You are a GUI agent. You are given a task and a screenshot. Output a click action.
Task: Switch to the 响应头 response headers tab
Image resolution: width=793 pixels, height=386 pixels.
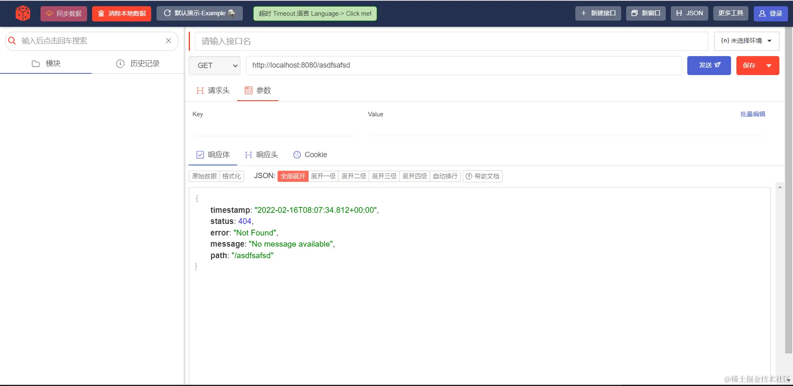[261, 155]
